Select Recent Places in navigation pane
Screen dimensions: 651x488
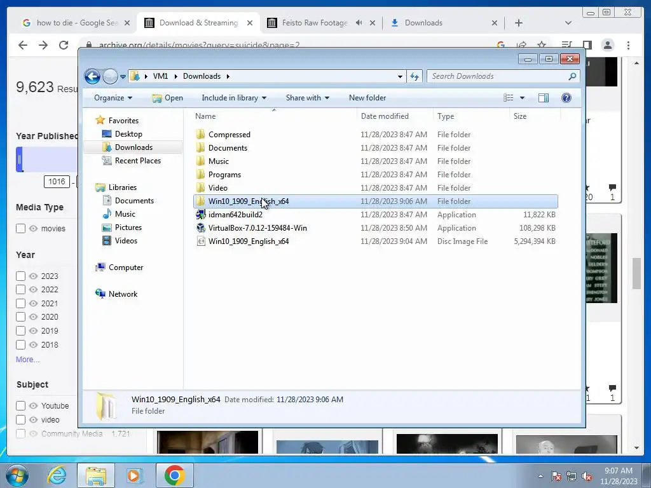[x=137, y=161]
